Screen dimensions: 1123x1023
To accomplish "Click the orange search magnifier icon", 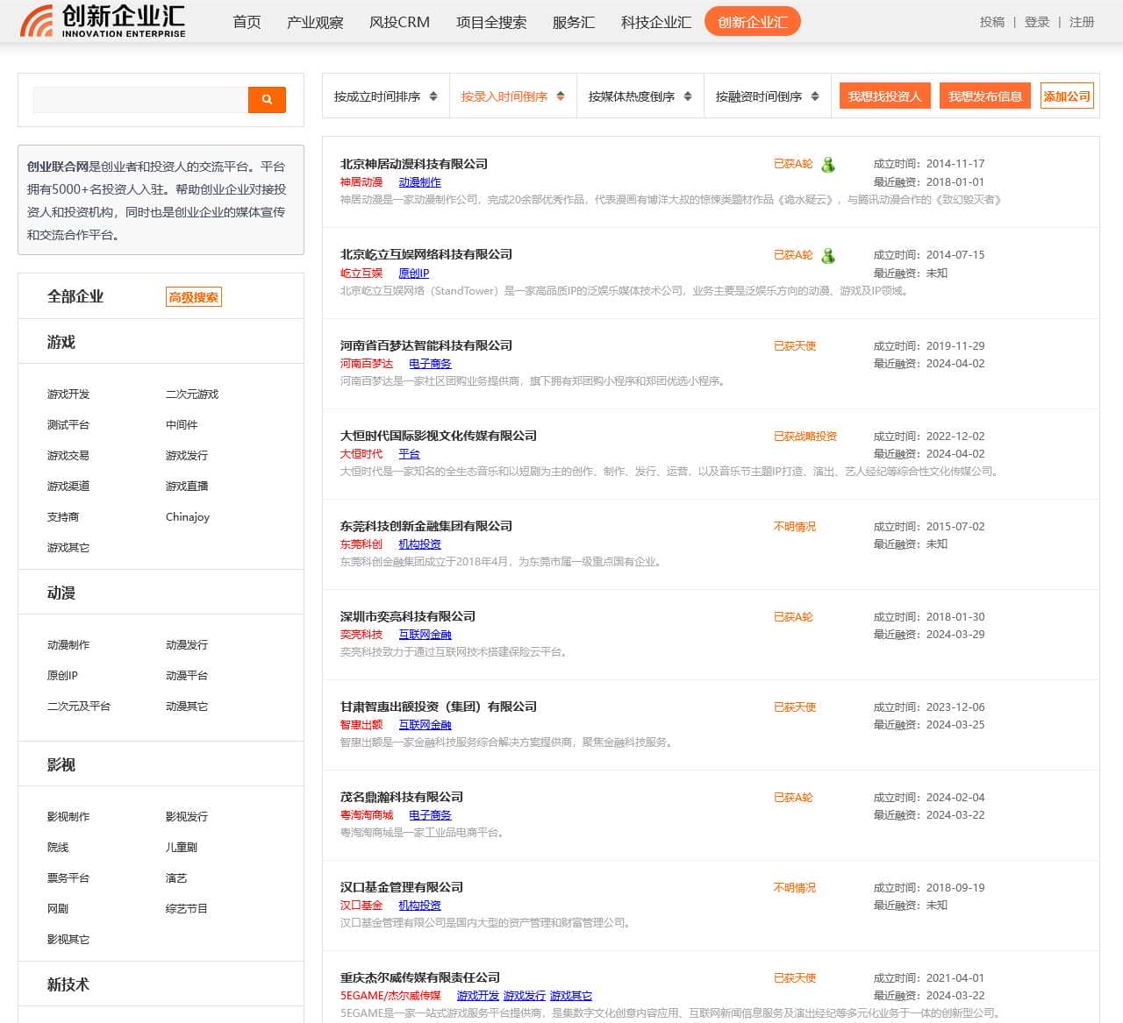I will click(267, 99).
